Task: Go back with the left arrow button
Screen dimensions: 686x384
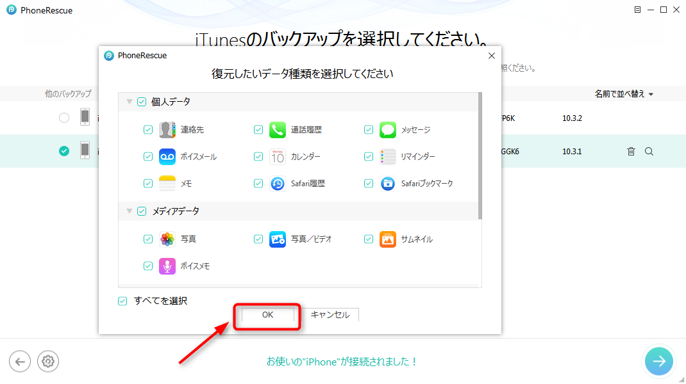Action: 20,362
